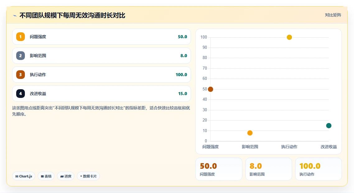Click the y-axis tick label 30

205,110
